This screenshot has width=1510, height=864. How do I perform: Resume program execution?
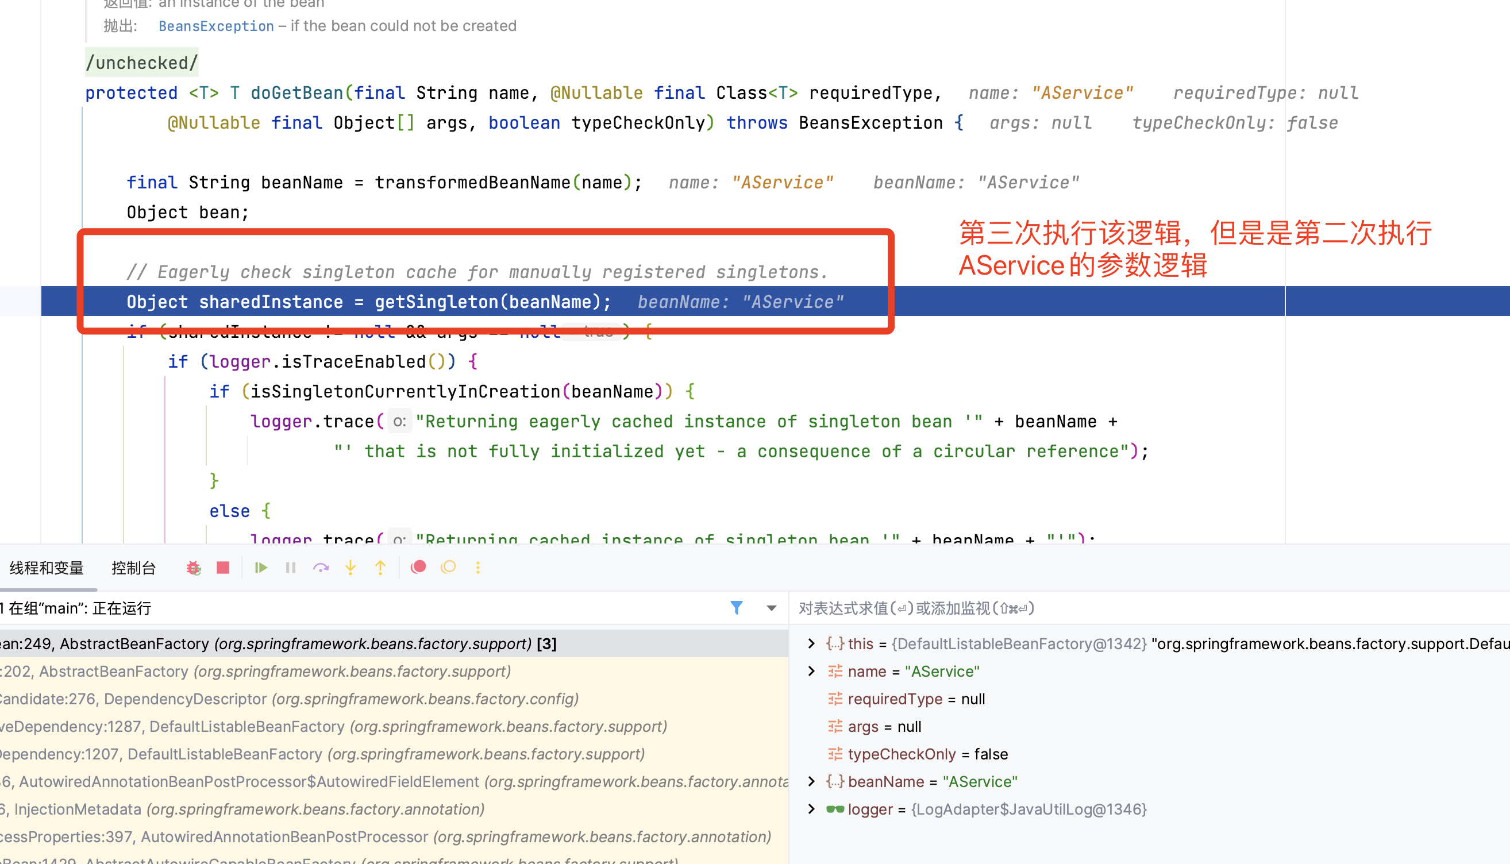click(260, 568)
